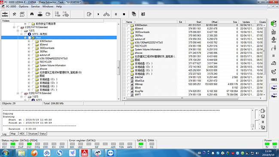Click the tools wrench-and-hammer icon
279x157 pixels.
[x=14, y=14]
